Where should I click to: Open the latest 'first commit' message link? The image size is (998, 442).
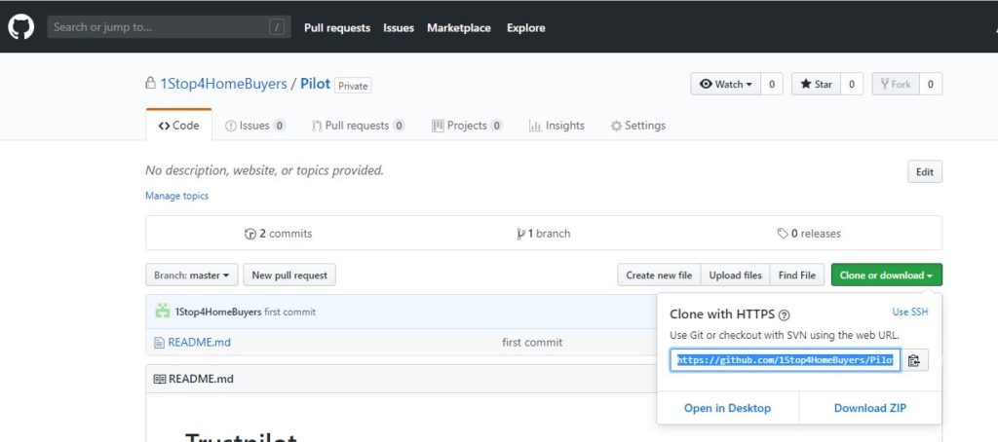click(289, 313)
